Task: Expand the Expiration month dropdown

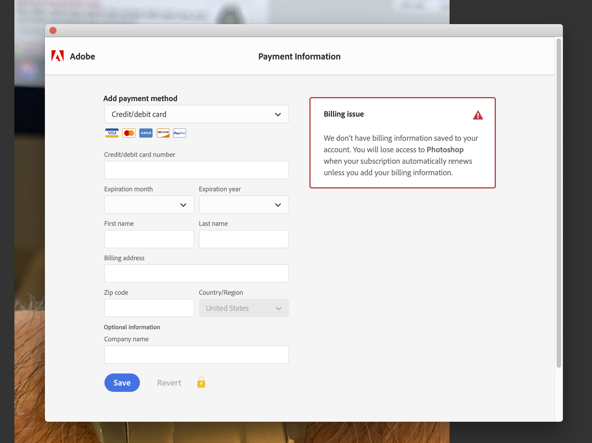Action: (x=149, y=205)
